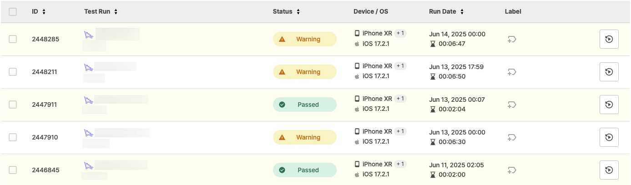Sort by Run Date column

[446, 12]
